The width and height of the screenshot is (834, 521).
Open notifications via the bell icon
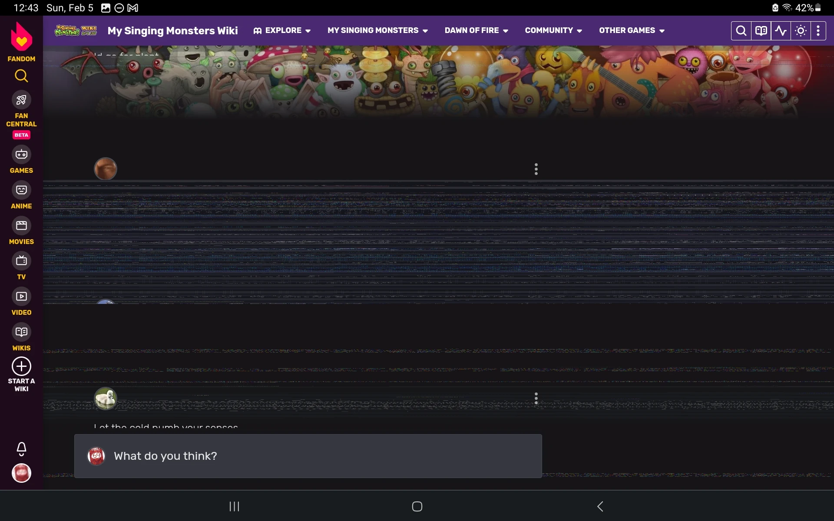click(x=21, y=449)
